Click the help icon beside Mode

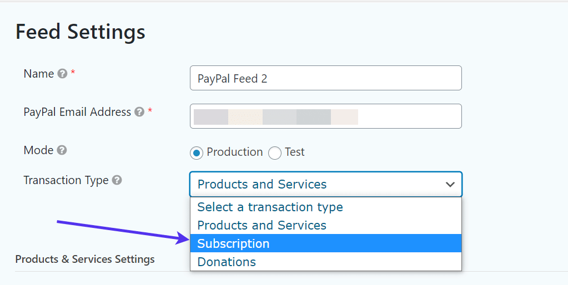point(62,150)
